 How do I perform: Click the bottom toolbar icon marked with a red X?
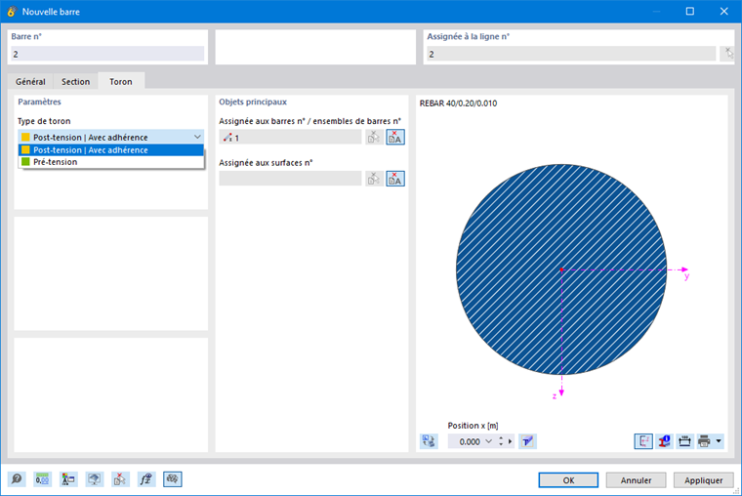(120, 479)
